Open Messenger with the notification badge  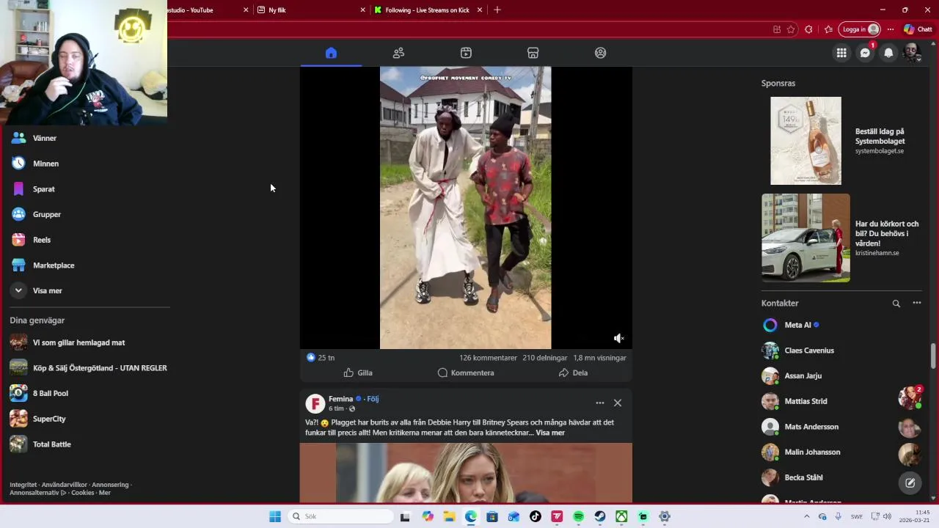click(865, 53)
